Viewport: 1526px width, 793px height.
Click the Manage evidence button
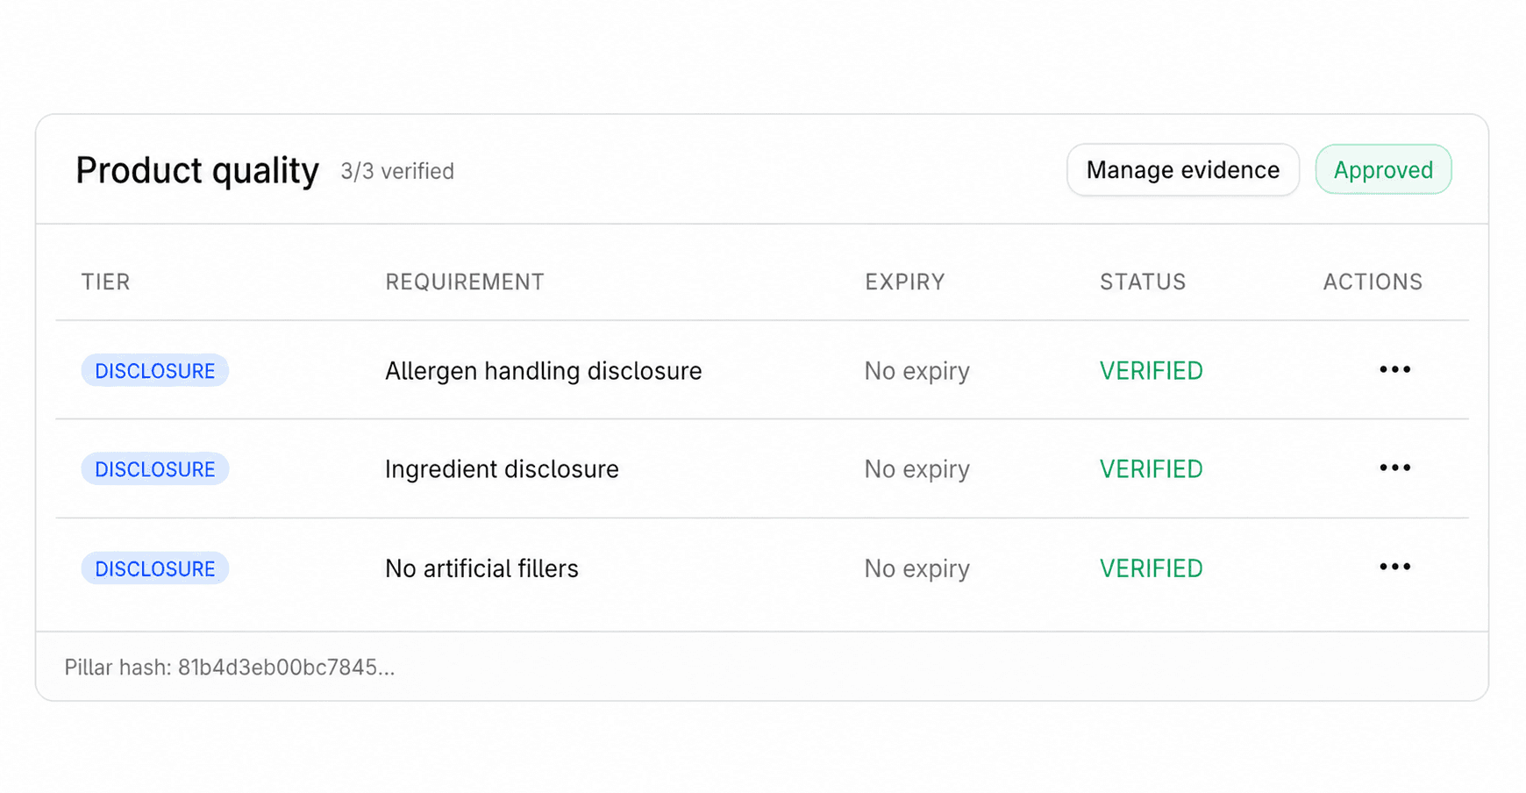tap(1182, 170)
